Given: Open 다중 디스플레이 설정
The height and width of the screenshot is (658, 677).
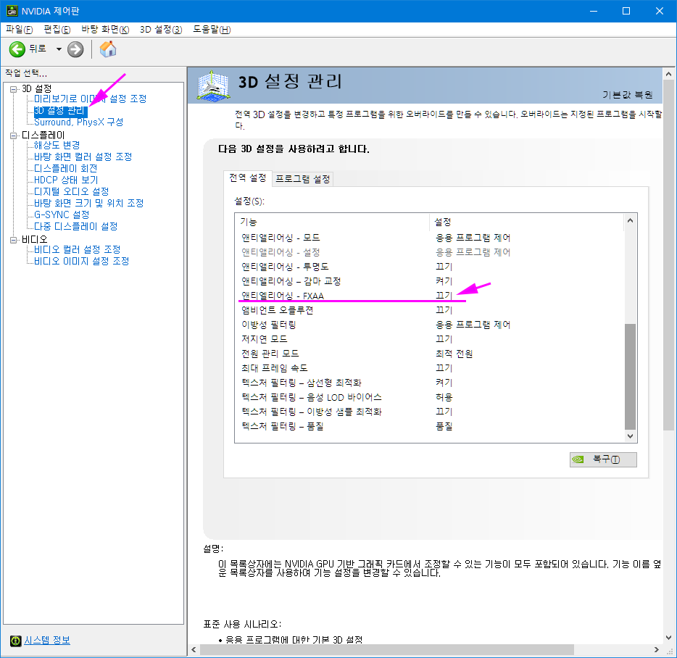Looking at the screenshot, I should [x=75, y=226].
